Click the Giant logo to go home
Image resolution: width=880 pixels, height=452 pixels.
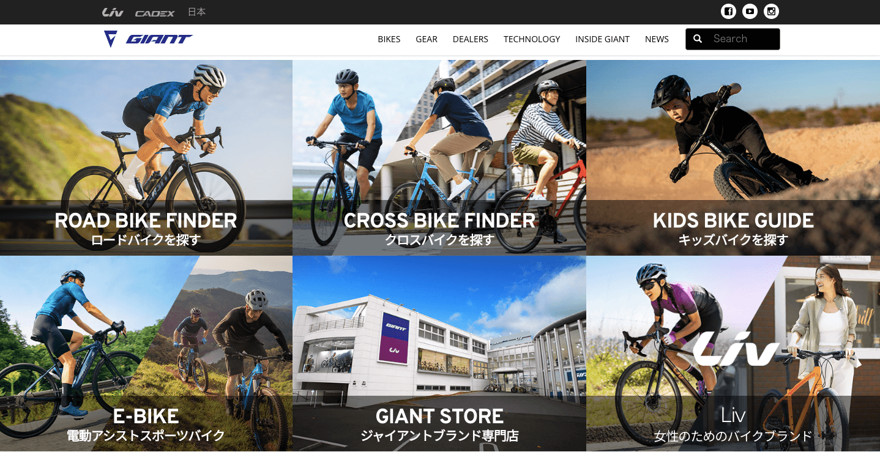click(148, 39)
